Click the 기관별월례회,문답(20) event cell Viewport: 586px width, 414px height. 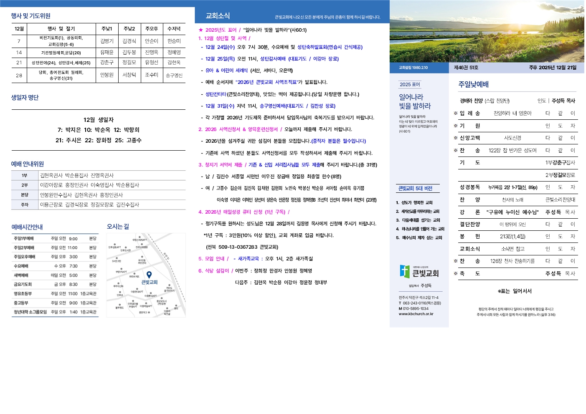tap(61, 53)
